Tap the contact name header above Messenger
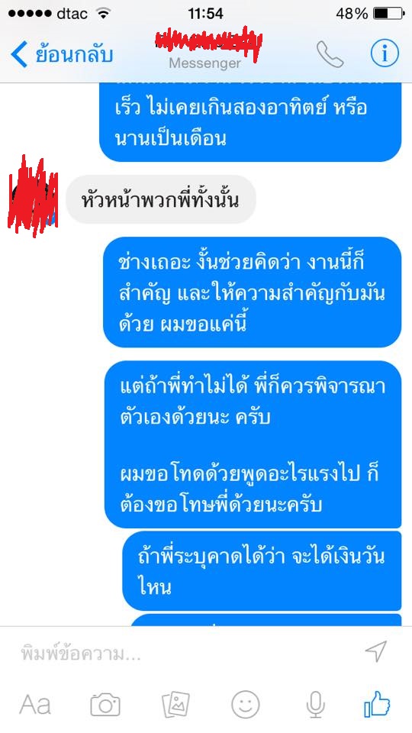Image resolution: width=412 pixels, height=733 pixels. pyautogui.click(x=209, y=43)
